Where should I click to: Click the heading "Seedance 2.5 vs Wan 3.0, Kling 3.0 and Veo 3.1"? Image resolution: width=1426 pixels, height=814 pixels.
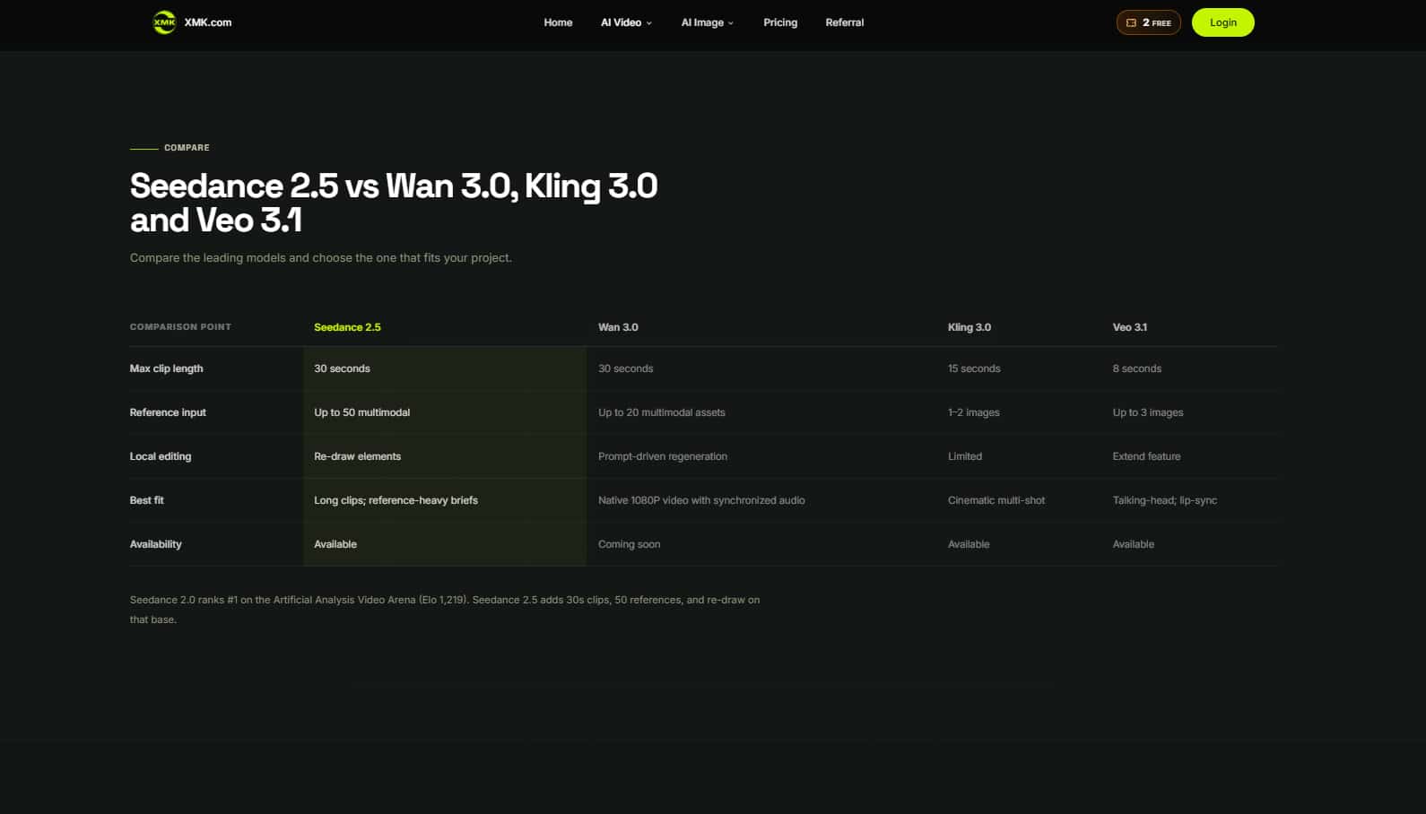click(x=394, y=203)
